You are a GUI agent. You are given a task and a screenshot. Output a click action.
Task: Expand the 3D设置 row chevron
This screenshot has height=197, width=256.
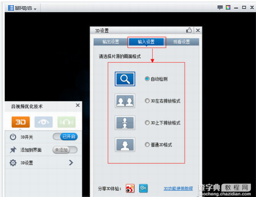(x=70, y=163)
